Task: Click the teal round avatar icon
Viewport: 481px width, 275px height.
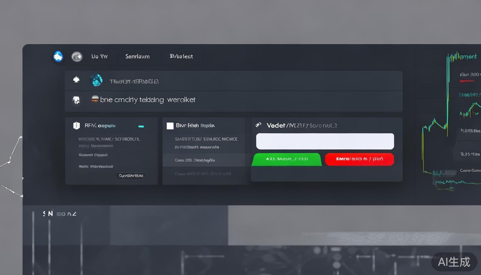Action: pos(96,80)
